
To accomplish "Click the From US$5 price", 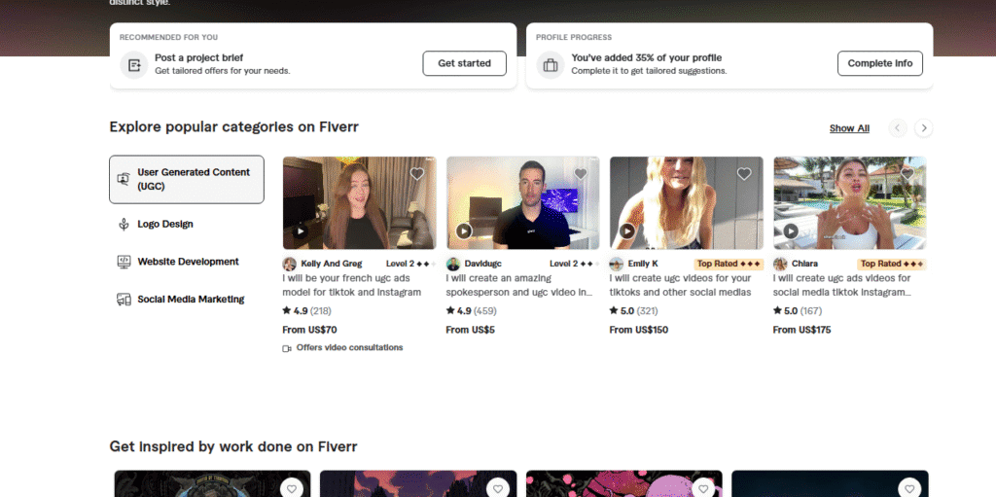I will point(470,330).
